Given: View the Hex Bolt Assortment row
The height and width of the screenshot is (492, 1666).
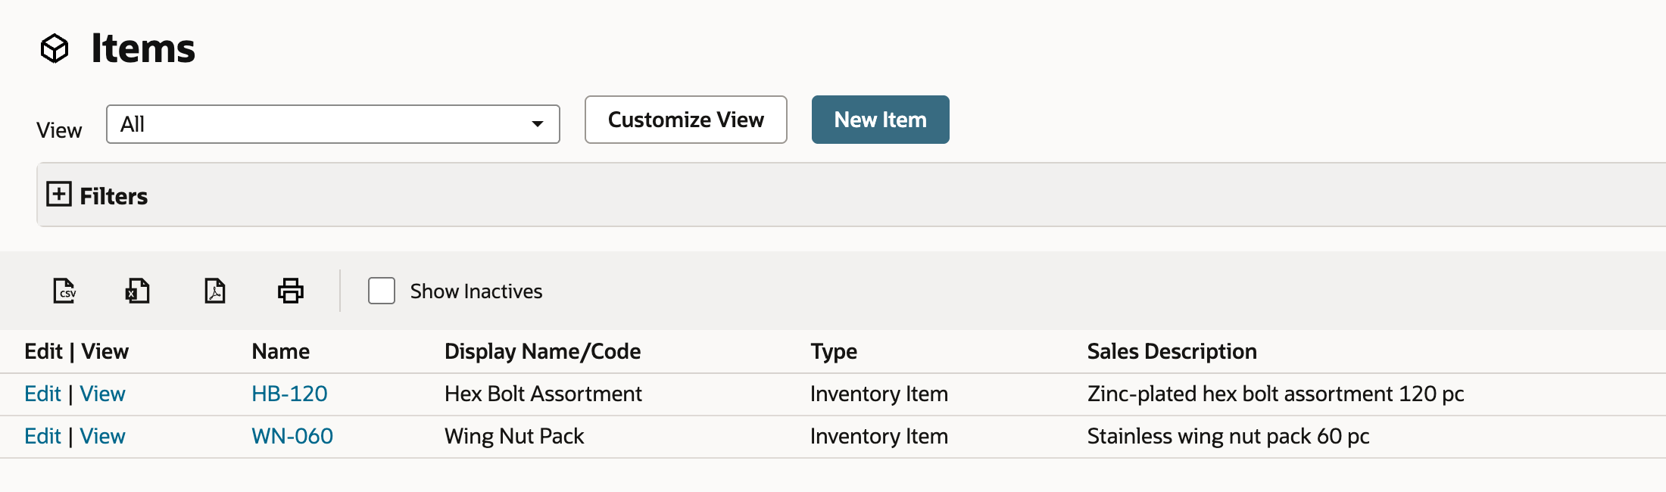Looking at the screenshot, I should pyautogui.click(x=102, y=394).
